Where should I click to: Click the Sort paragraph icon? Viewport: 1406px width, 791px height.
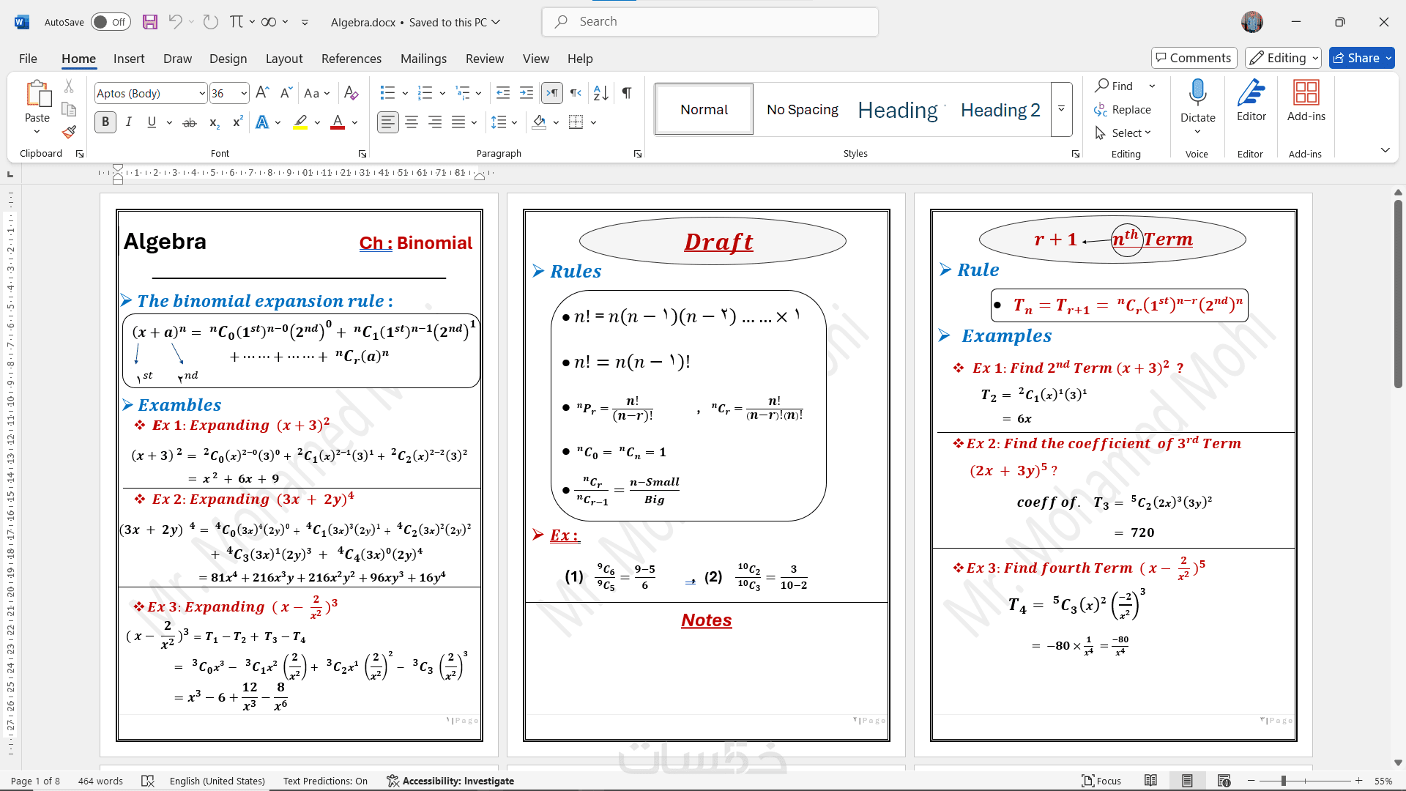pyautogui.click(x=600, y=93)
